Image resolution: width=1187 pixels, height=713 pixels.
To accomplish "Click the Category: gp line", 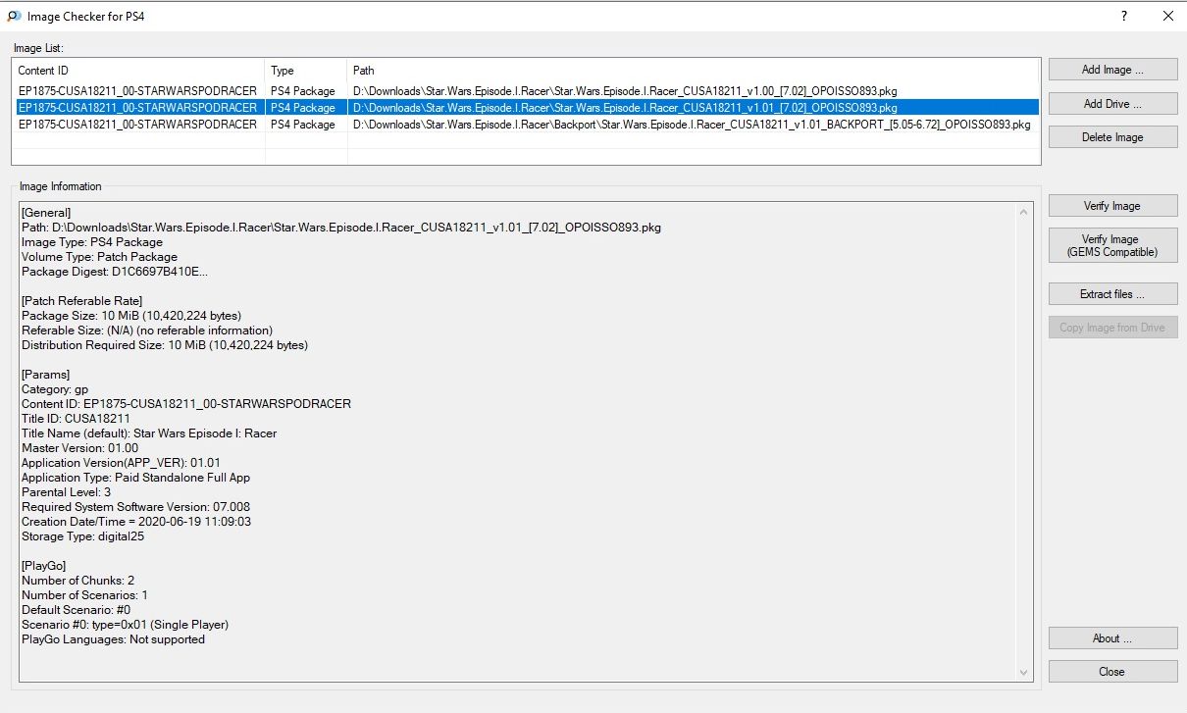I will pyautogui.click(x=55, y=389).
